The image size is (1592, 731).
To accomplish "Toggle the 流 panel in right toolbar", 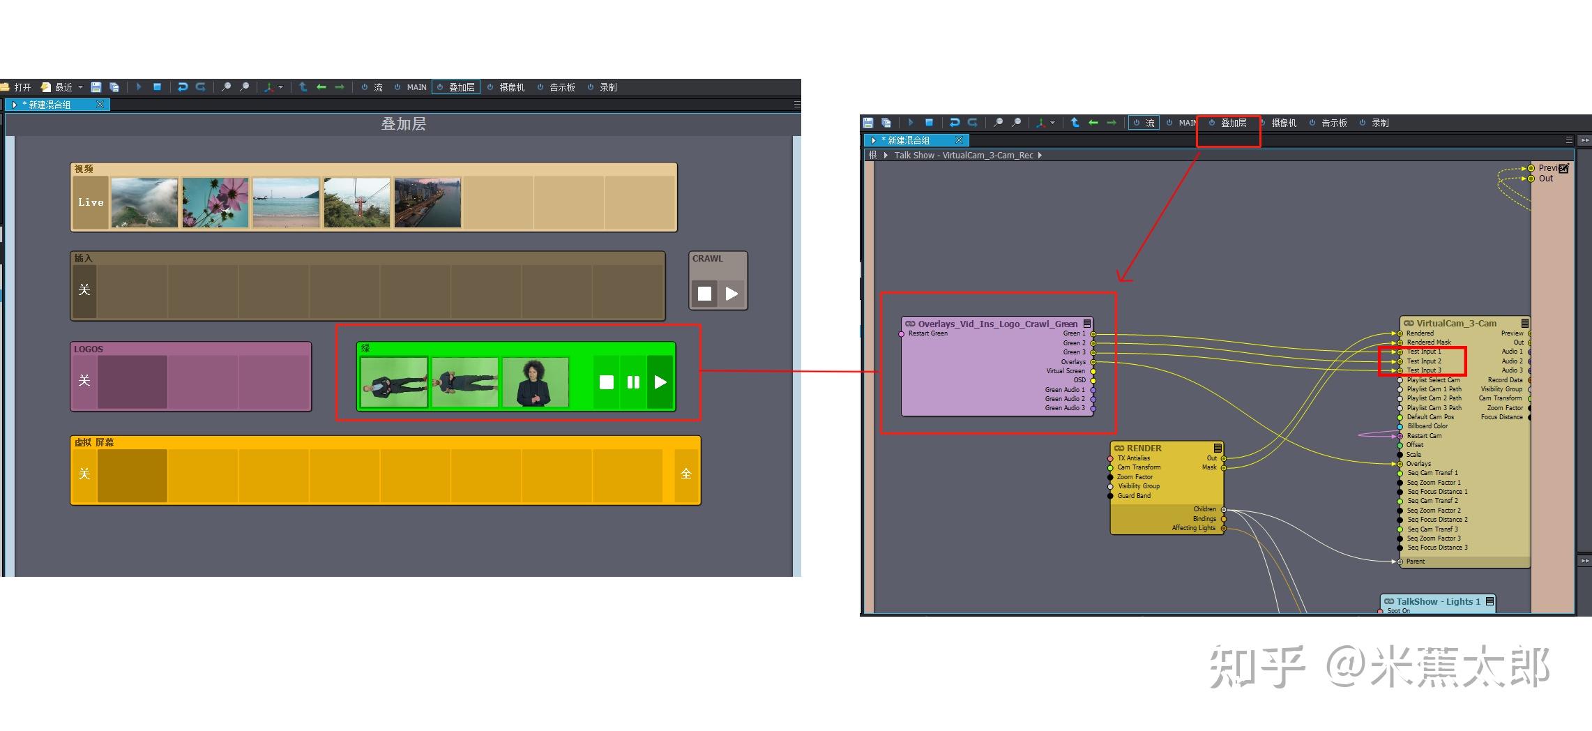I will [x=1144, y=123].
